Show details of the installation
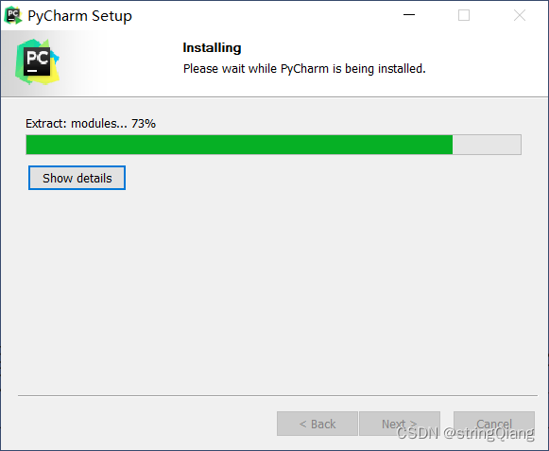 pyautogui.click(x=77, y=178)
